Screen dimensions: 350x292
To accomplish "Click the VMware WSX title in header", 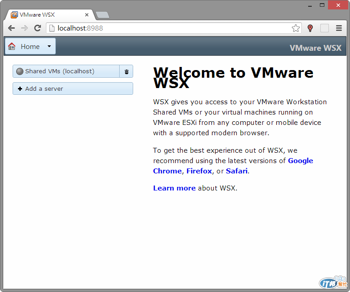I will tap(315, 48).
